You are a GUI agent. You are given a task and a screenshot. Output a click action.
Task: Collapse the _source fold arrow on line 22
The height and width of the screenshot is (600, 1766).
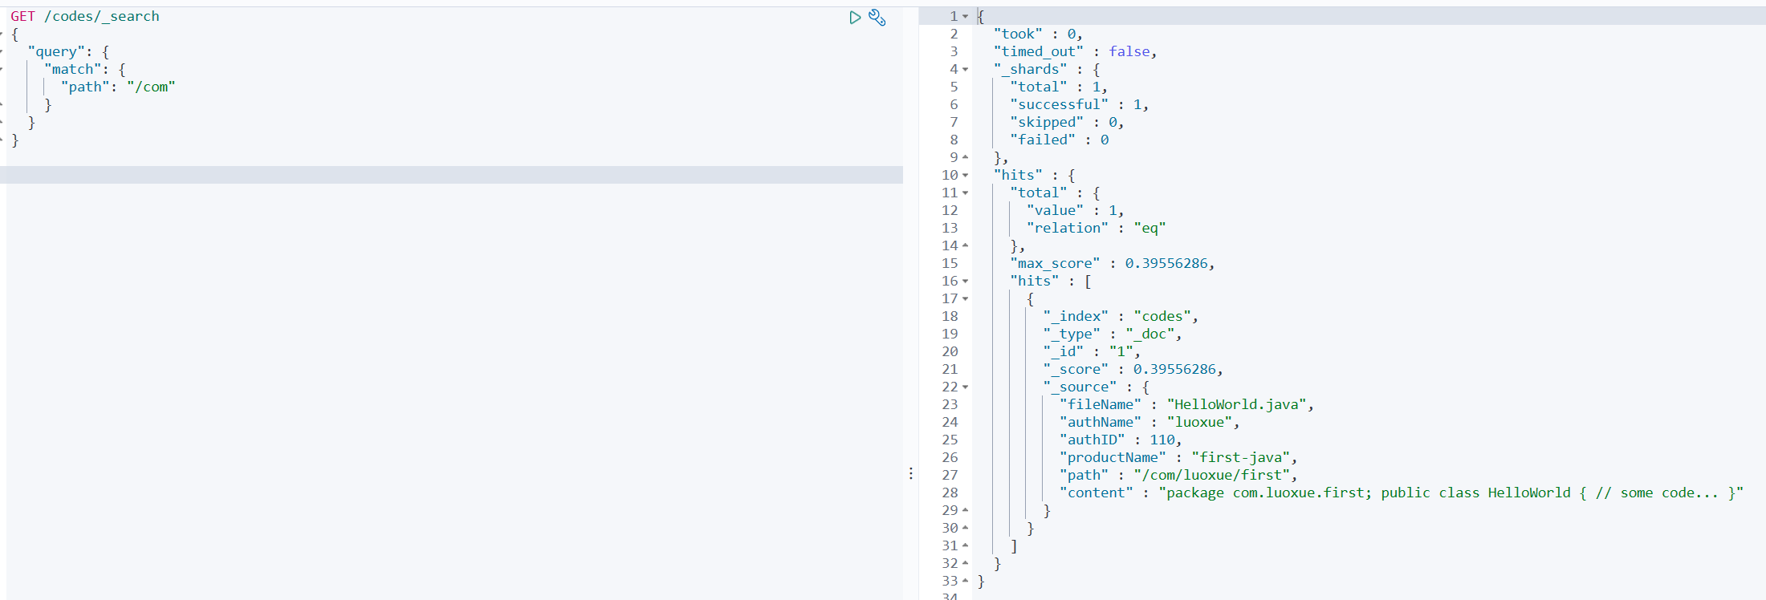966,387
